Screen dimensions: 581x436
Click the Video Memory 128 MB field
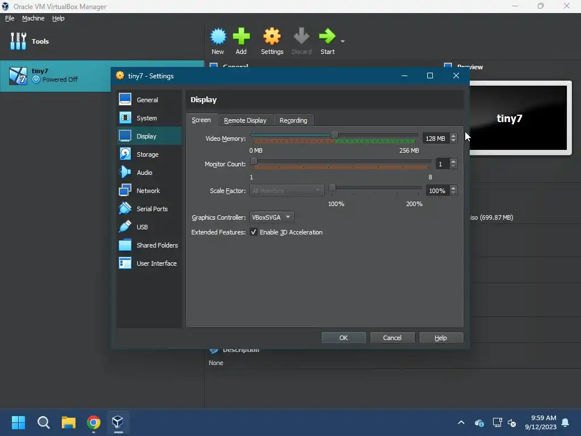436,139
